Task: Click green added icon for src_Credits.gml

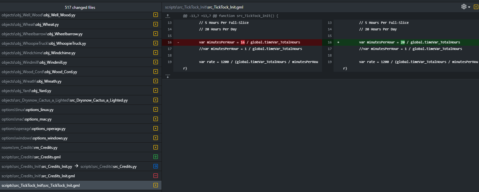Action: [x=156, y=157]
